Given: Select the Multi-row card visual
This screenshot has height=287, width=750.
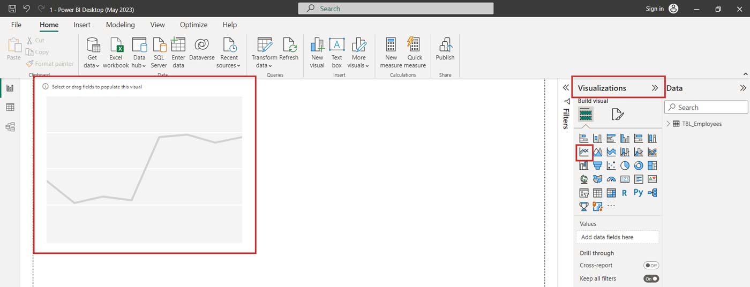Looking at the screenshot, I should pos(639,179).
